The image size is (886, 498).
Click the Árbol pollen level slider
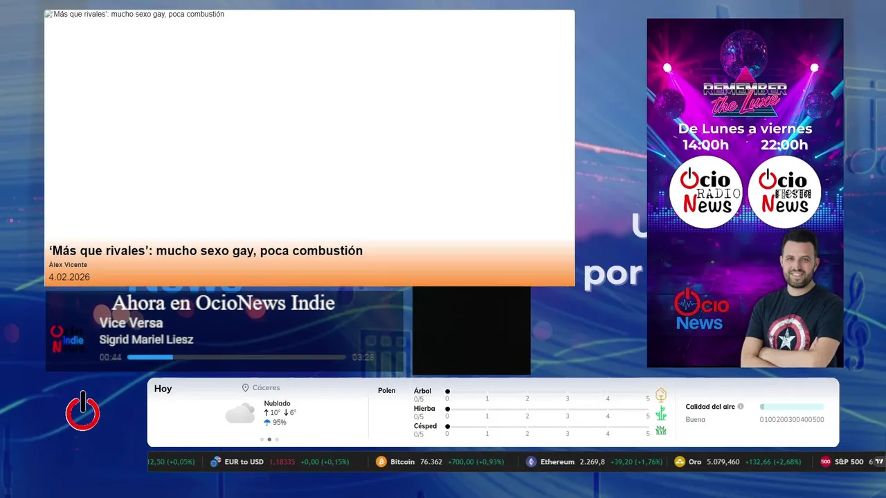(548, 391)
